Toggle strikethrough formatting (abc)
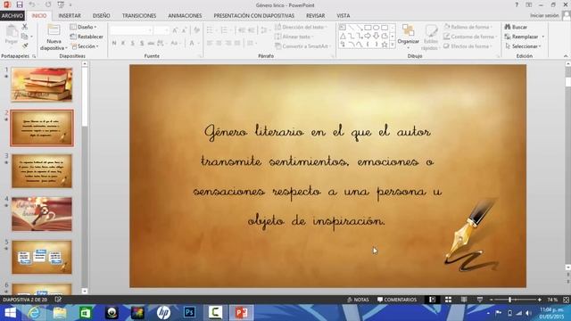This screenshot has height=321, width=571. click(151, 43)
